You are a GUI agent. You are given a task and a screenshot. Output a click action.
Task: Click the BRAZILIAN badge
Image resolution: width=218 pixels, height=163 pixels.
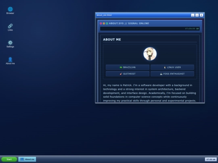click(x=128, y=67)
